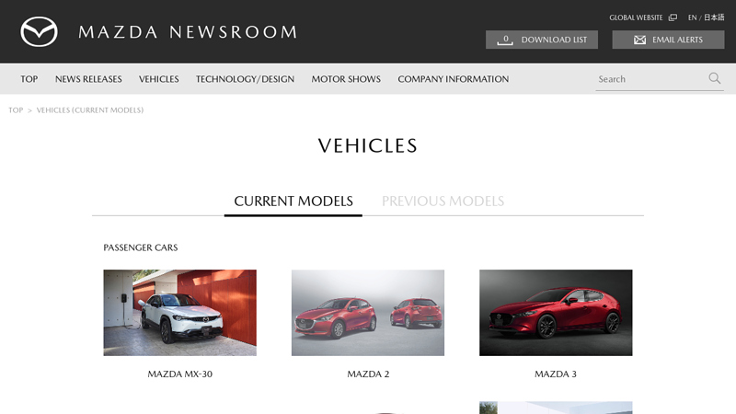Go to TOP in navigation bar
Viewport: 736px width, 414px height.
(x=29, y=79)
